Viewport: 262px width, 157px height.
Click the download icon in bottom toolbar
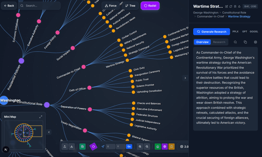click(72, 146)
